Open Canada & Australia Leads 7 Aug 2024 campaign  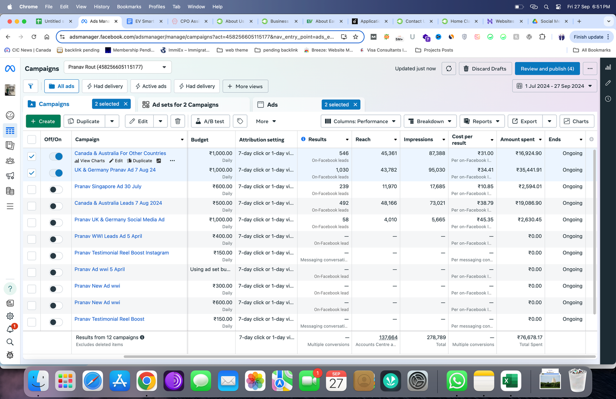point(118,203)
